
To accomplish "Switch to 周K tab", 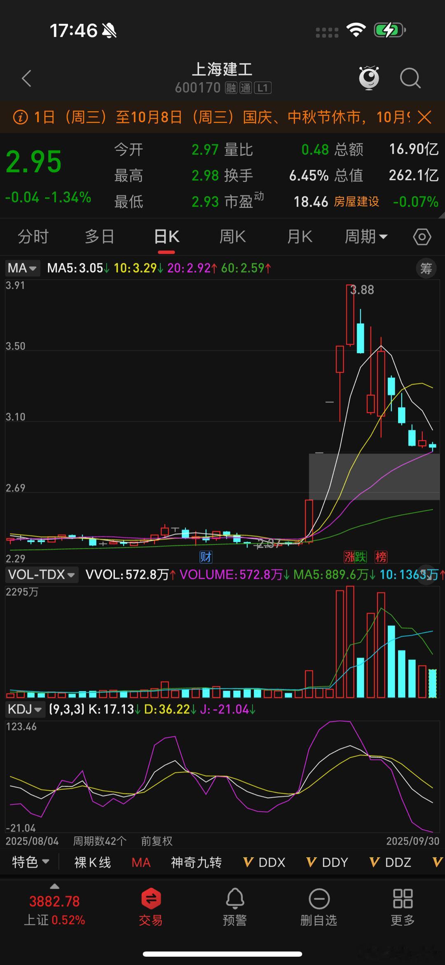I will tap(233, 237).
